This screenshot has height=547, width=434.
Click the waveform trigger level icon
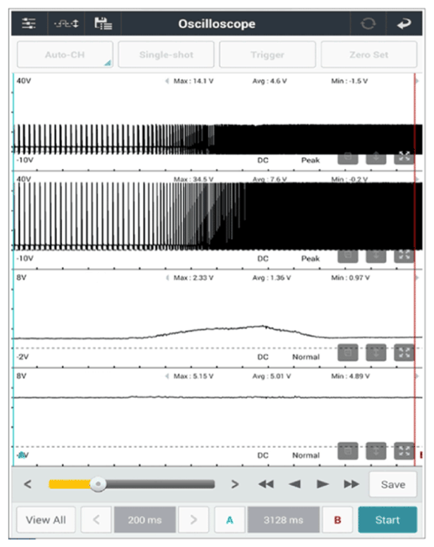[66, 24]
